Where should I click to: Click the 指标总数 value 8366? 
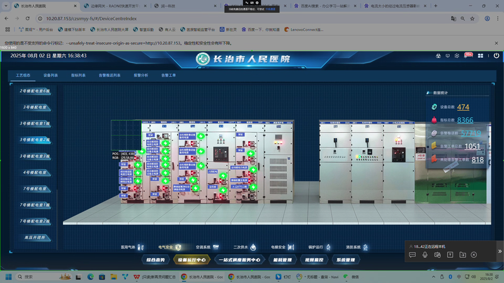point(465,120)
